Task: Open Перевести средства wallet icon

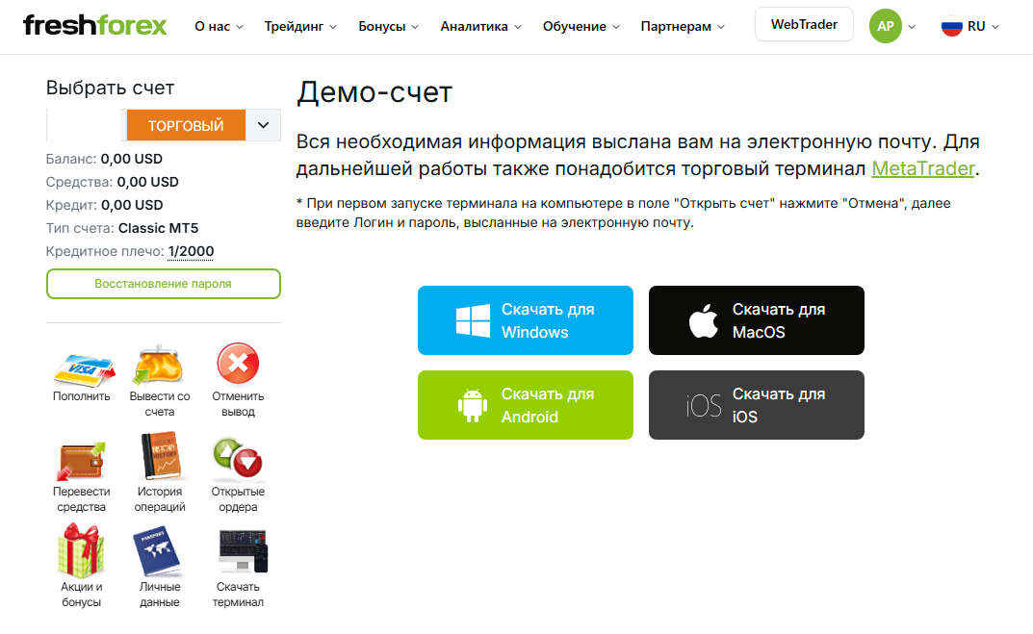Action: (x=81, y=460)
